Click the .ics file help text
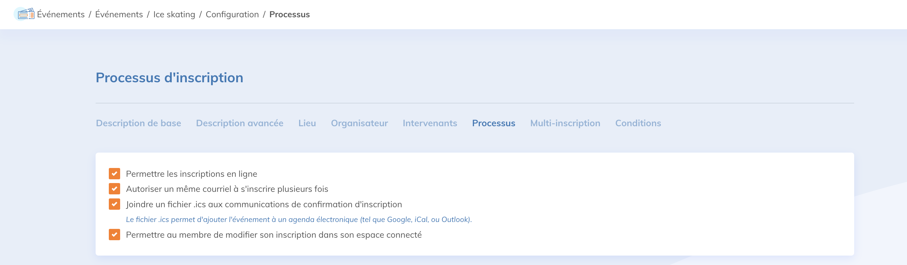 298,220
